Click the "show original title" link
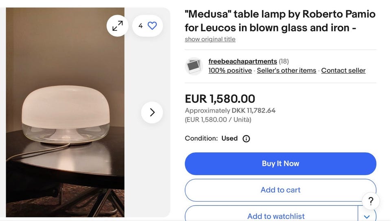 [x=210, y=39]
